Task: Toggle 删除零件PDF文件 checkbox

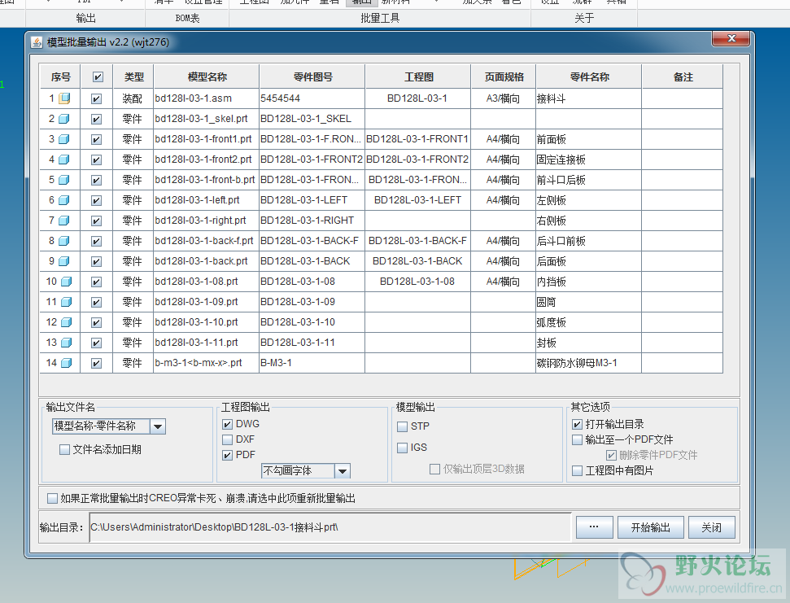Action: point(611,456)
